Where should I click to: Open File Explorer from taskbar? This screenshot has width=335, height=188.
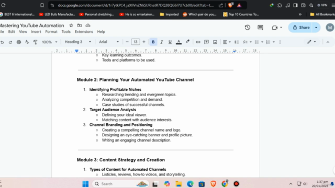coord(178,184)
